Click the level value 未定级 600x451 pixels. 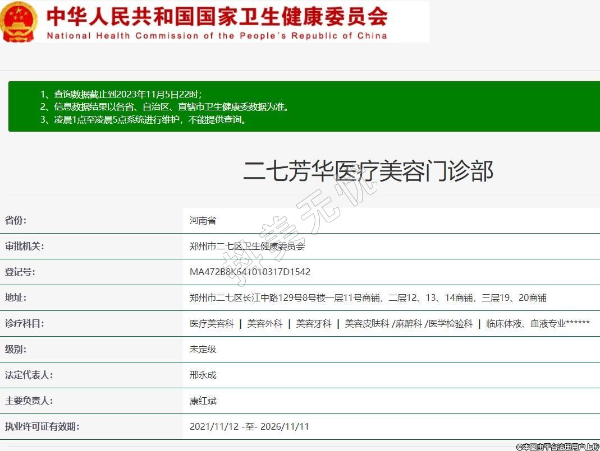point(203,350)
